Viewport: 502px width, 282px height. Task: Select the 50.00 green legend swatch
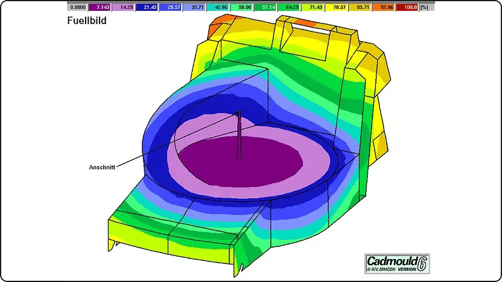[x=242, y=7]
